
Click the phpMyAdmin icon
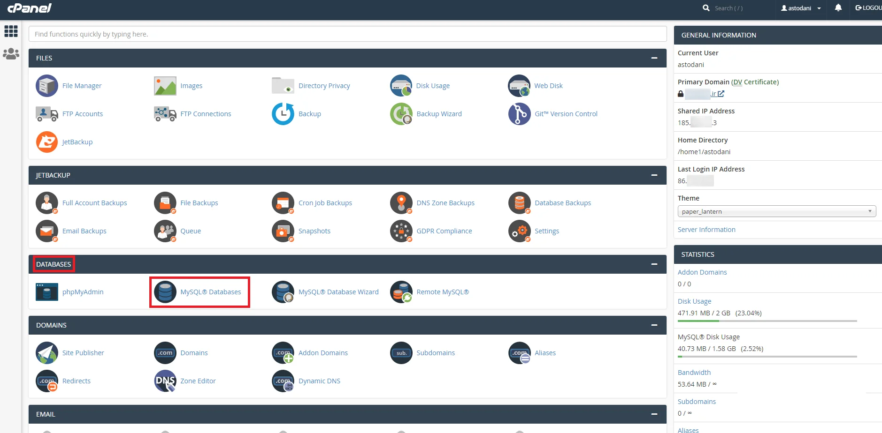(47, 292)
